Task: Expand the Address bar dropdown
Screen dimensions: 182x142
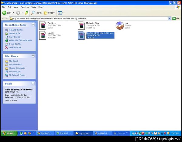Action: coord(170,18)
